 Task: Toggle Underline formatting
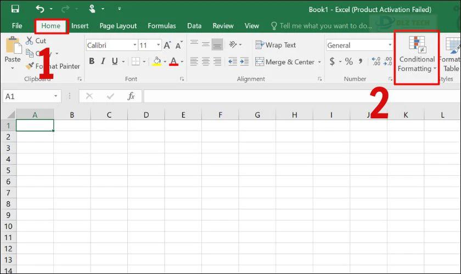115,61
